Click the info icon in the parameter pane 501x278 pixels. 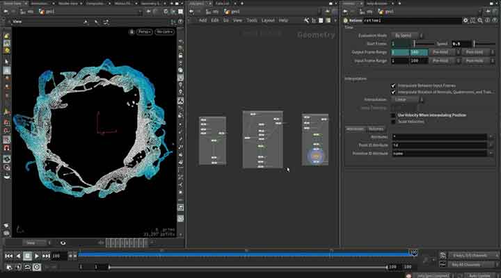(x=488, y=20)
